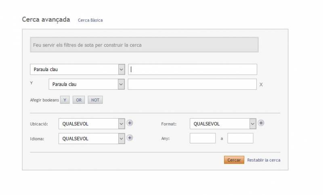
Task: Switch to Cerca Bàsica
Action: click(x=90, y=20)
